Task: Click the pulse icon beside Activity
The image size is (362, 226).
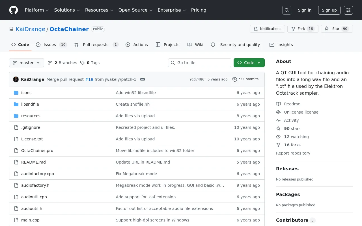Action: pyautogui.click(x=278, y=120)
